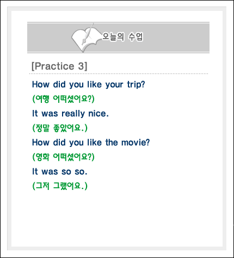234x258 pixels.
Task: Click Korean translation 영화 어떠셨어요?
Action: [63, 157]
